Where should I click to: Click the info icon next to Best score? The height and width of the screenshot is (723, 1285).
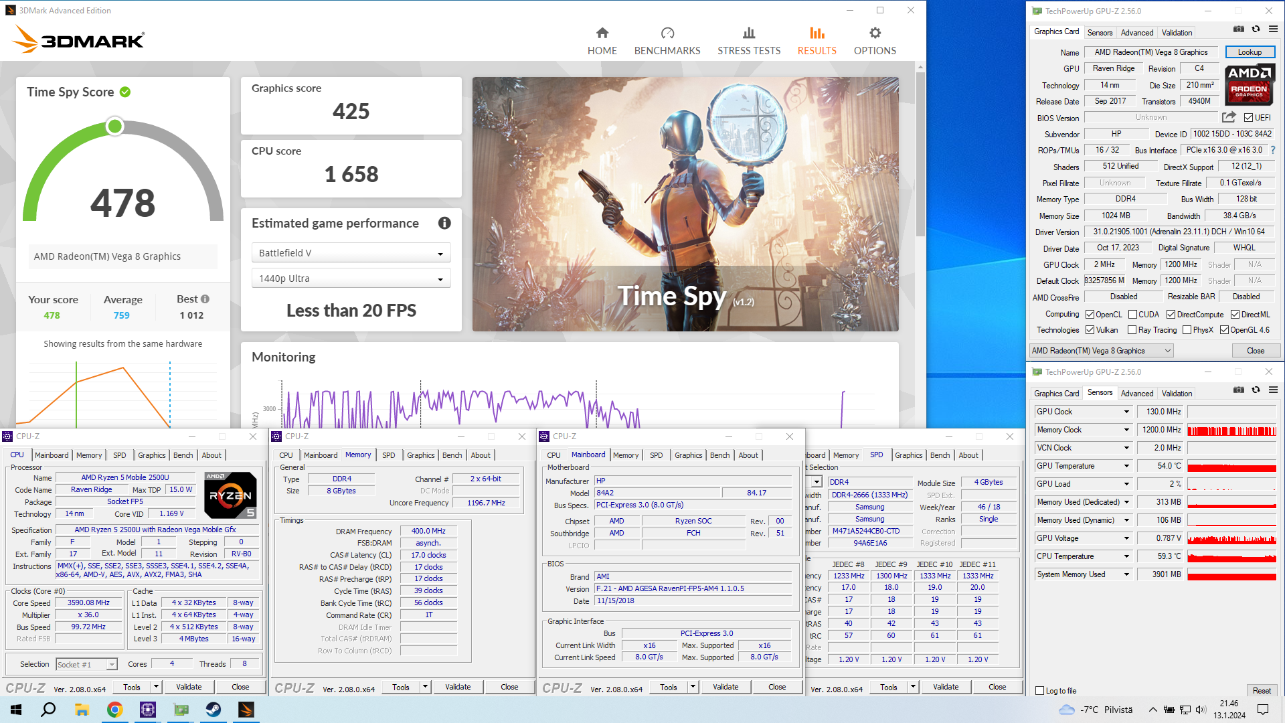point(205,299)
